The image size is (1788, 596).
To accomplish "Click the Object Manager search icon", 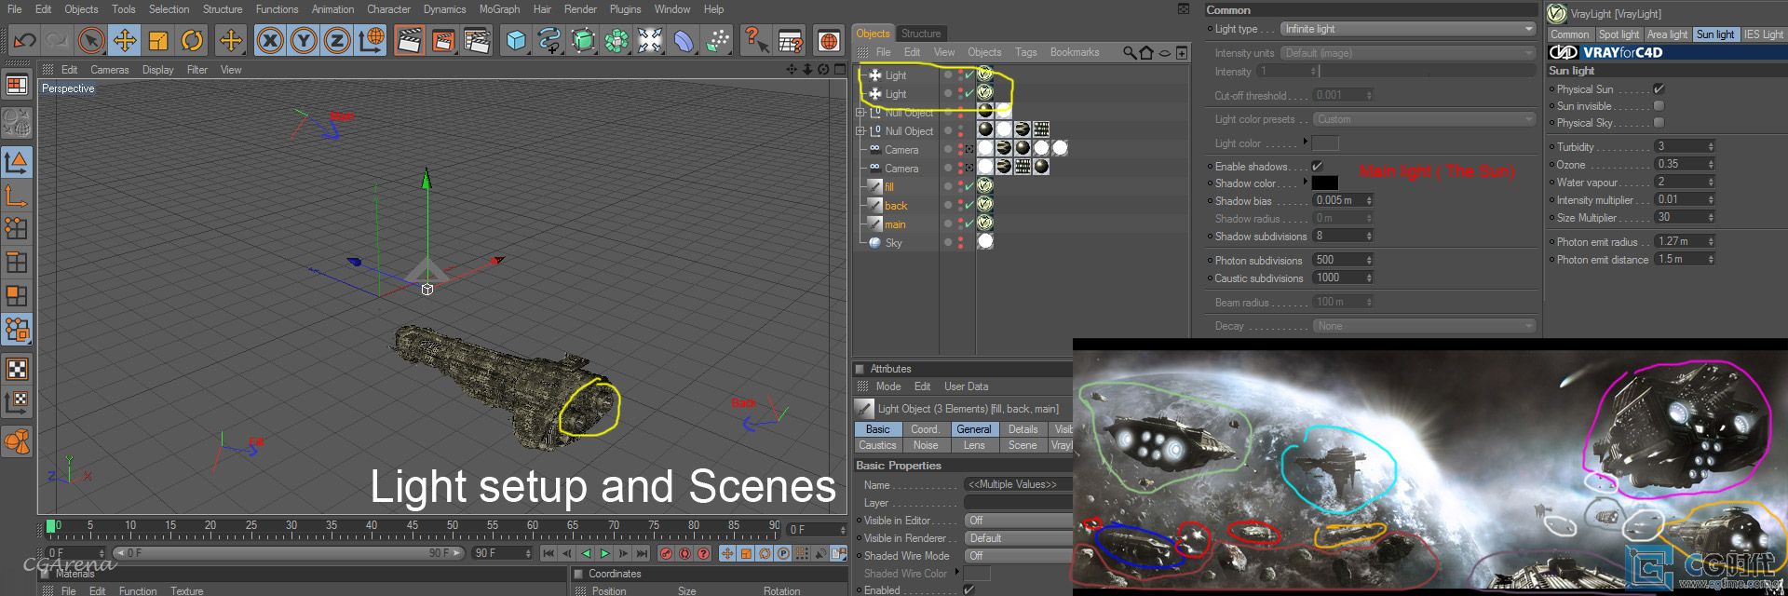I will [1130, 53].
